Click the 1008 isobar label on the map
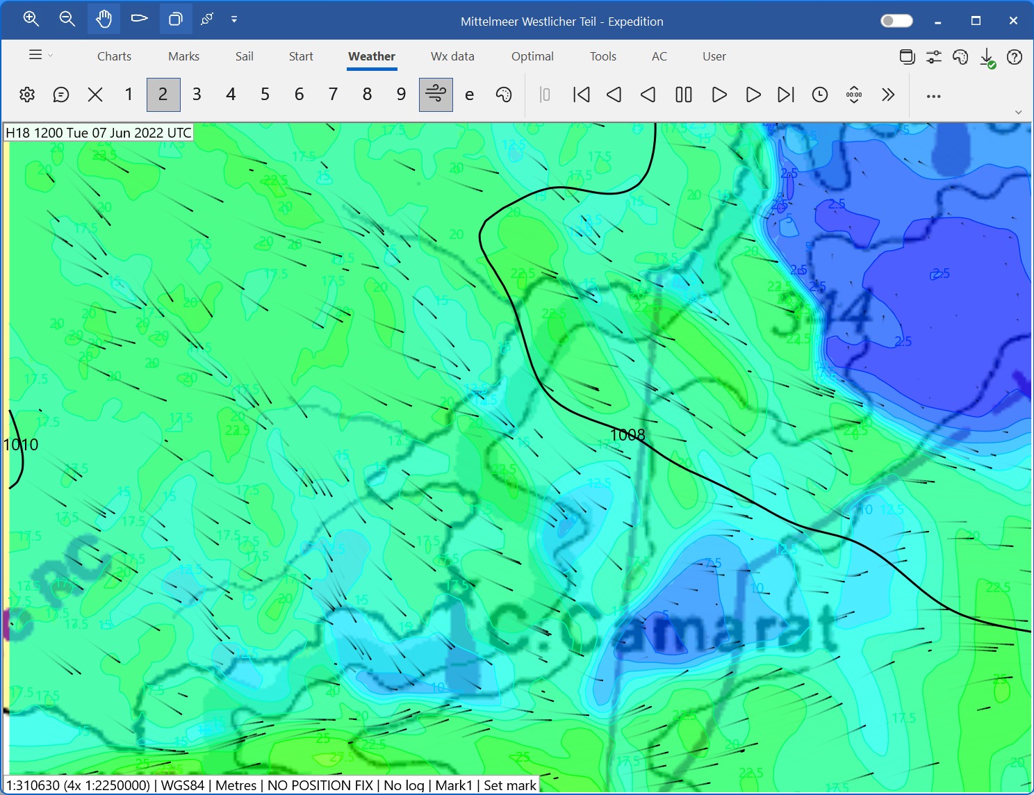 627,435
